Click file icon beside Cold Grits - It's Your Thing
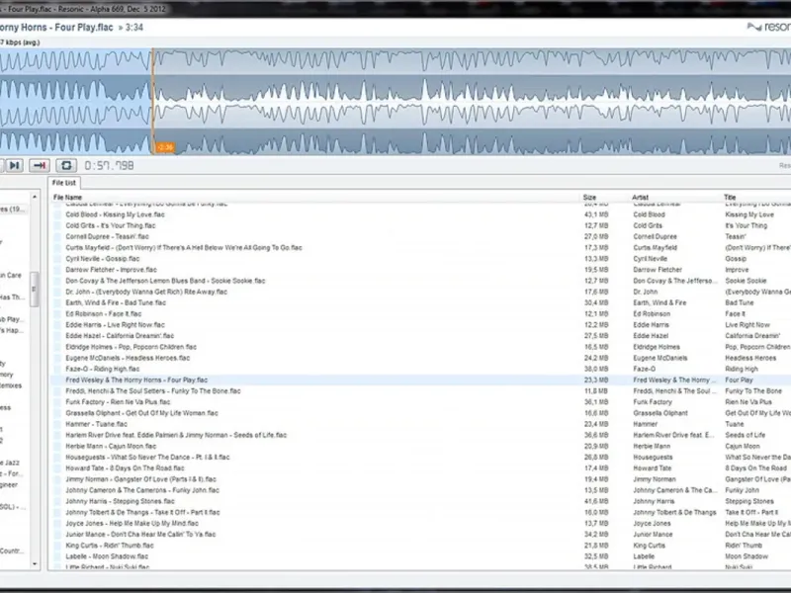The height and width of the screenshot is (593, 791). tap(57, 226)
